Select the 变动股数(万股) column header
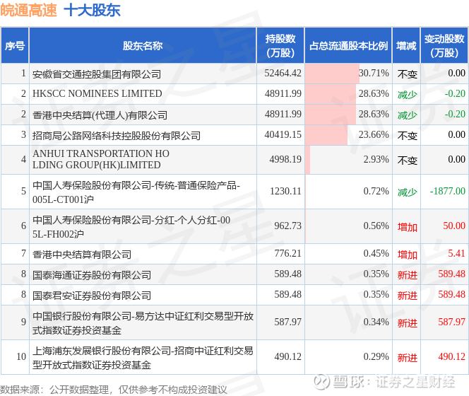 [444, 45]
